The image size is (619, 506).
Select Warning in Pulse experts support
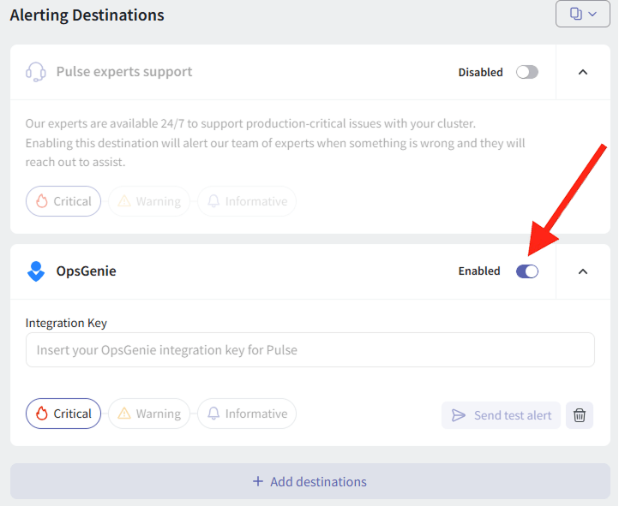[x=149, y=201]
